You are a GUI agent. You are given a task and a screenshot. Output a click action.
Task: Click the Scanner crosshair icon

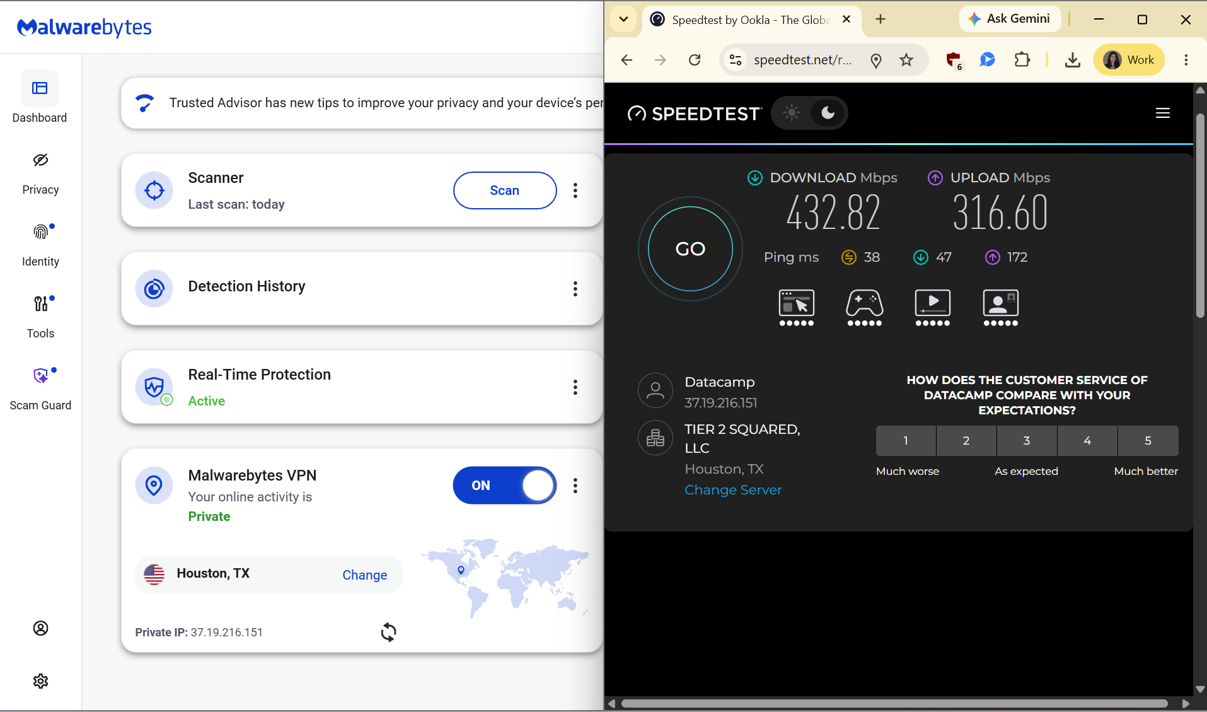click(154, 190)
